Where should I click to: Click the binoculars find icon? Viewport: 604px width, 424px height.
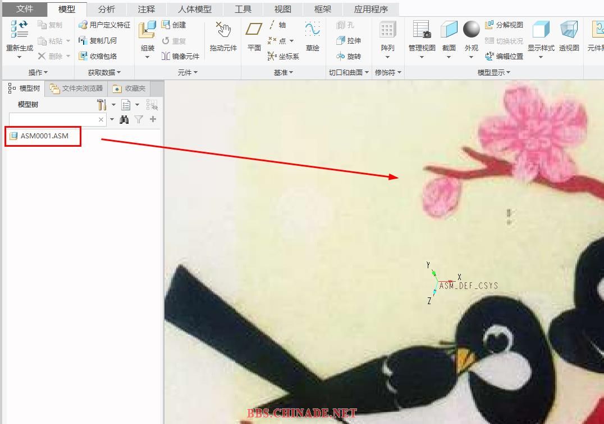point(124,119)
